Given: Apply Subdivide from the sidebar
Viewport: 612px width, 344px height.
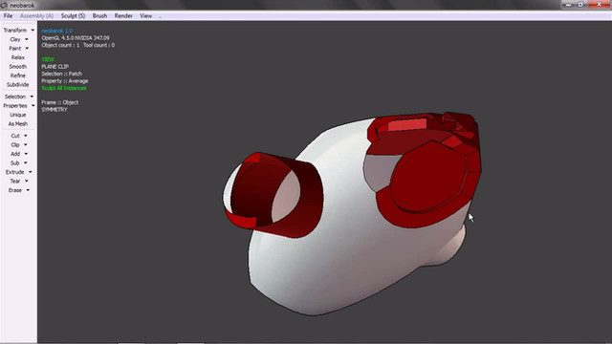Looking at the screenshot, I should click(x=18, y=85).
